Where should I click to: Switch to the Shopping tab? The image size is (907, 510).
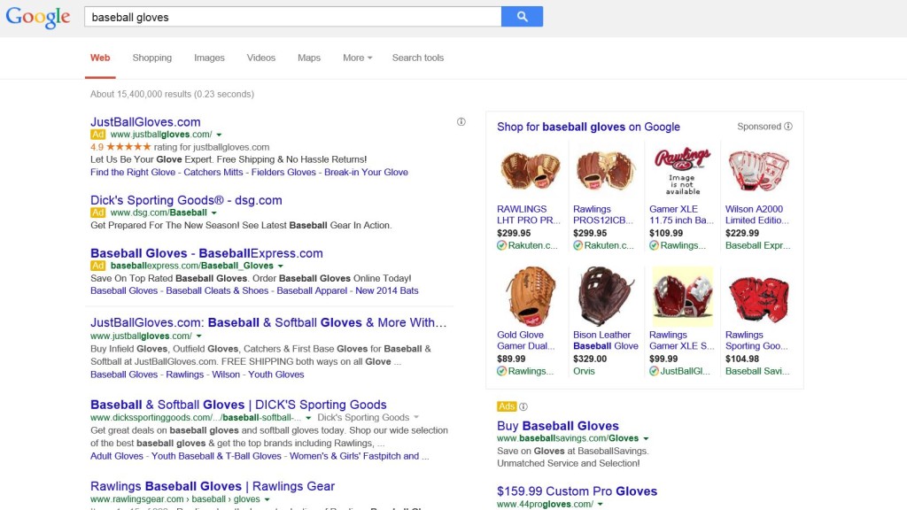click(152, 58)
